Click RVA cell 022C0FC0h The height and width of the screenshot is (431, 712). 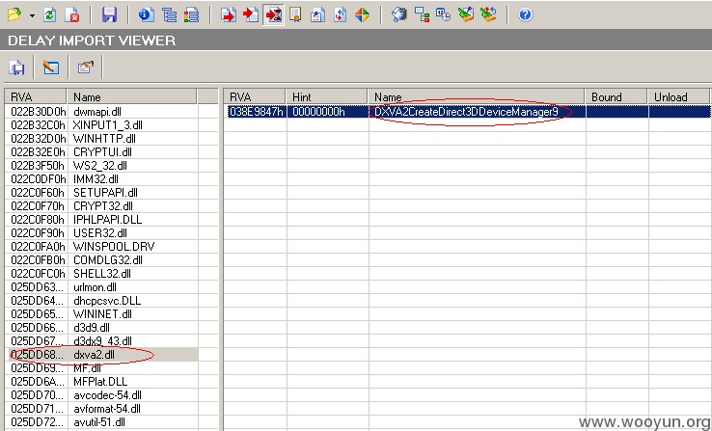(39, 274)
